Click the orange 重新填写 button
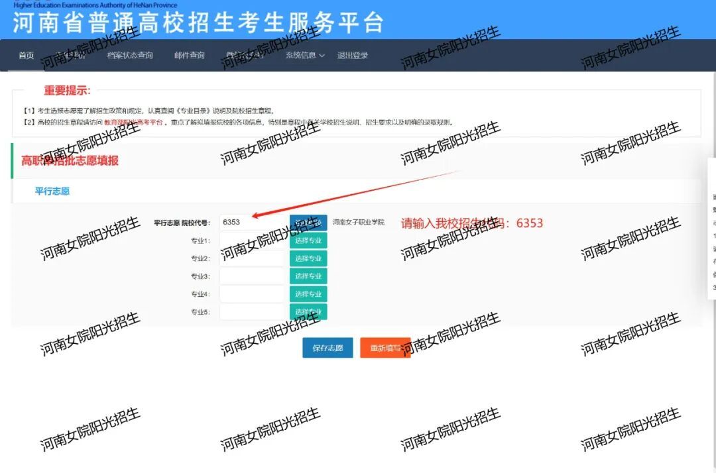Image resolution: width=716 pixels, height=473 pixels. tap(385, 348)
